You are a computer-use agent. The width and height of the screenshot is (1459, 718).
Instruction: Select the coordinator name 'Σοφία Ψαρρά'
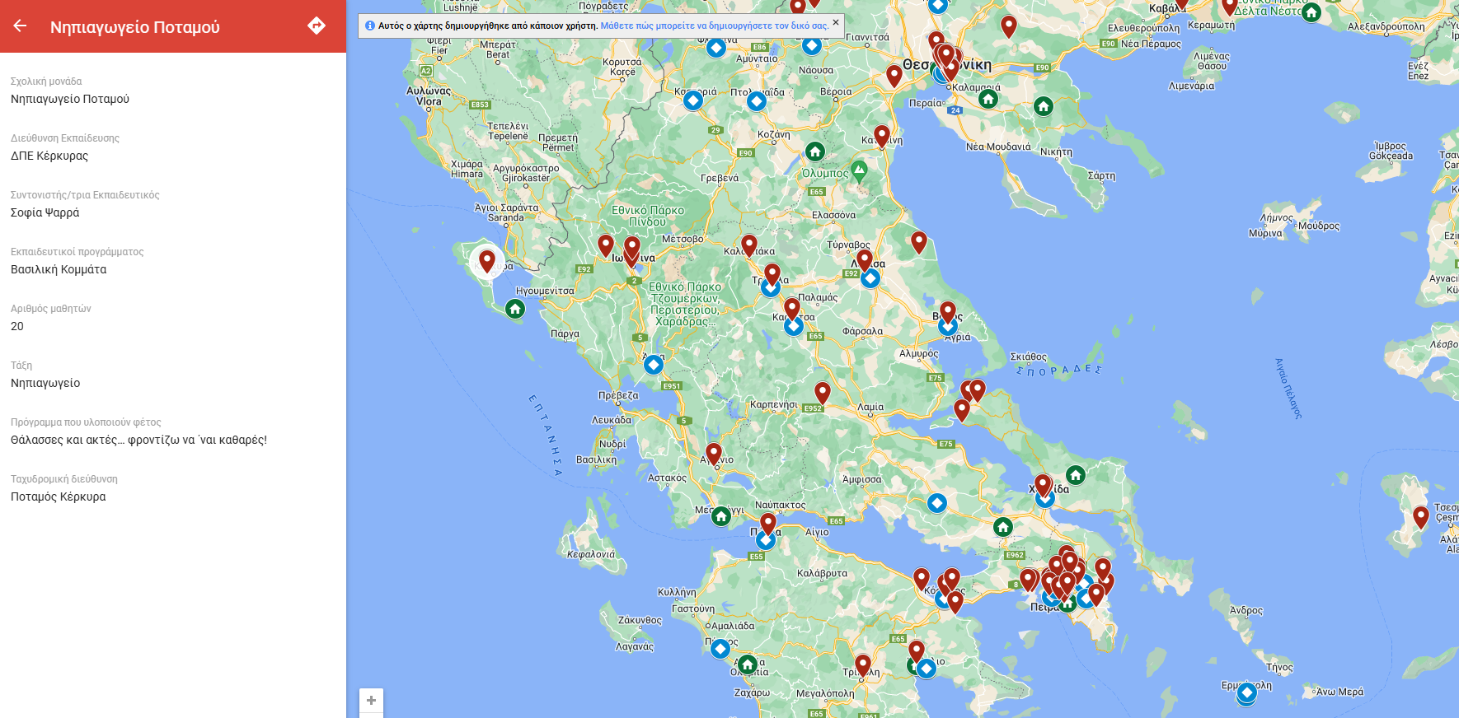pyautogui.click(x=45, y=212)
